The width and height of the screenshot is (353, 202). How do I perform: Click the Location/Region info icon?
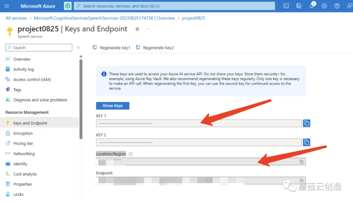pos(131,154)
